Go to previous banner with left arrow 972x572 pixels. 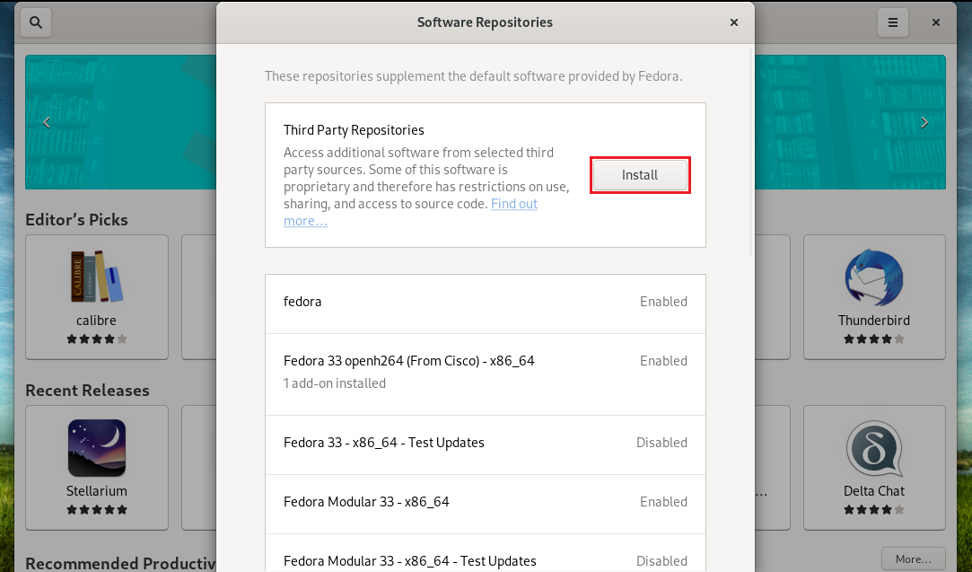(47, 122)
